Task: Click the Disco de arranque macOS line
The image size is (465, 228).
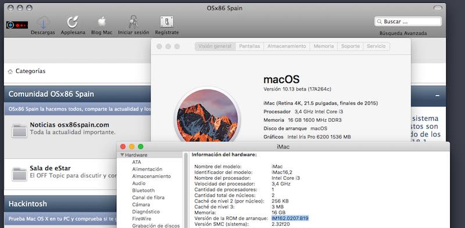Action: pyautogui.click(x=295, y=129)
